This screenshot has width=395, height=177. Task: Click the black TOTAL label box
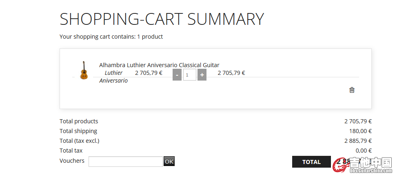[311, 162]
